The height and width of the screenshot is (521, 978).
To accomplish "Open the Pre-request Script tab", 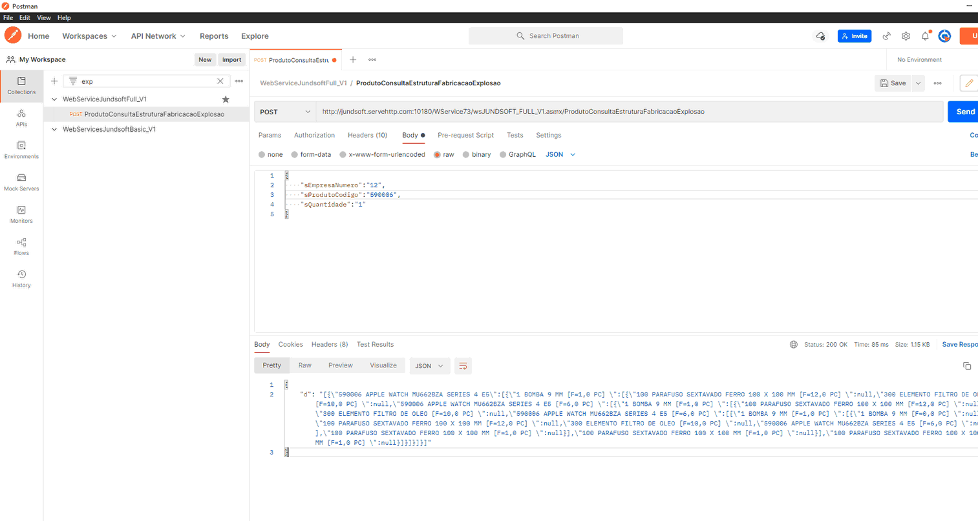I will pos(465,136).
